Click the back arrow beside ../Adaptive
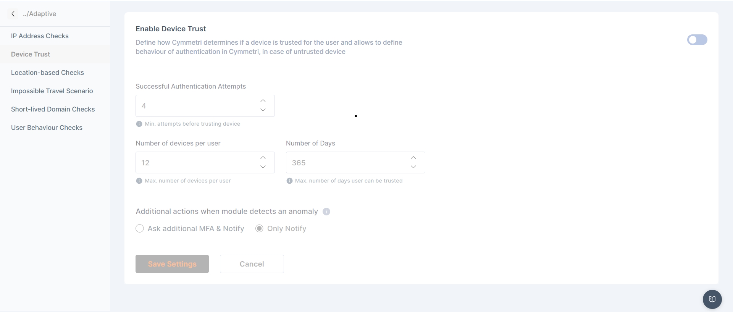This screenshot has height=312, width=733. tap(13, 14)
